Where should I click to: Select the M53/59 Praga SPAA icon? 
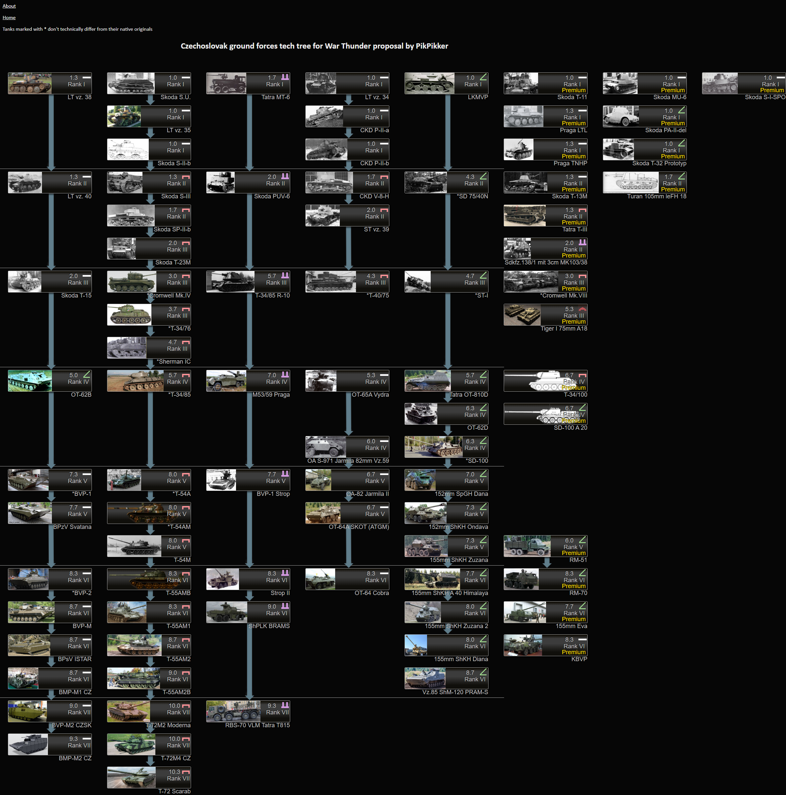285,375
